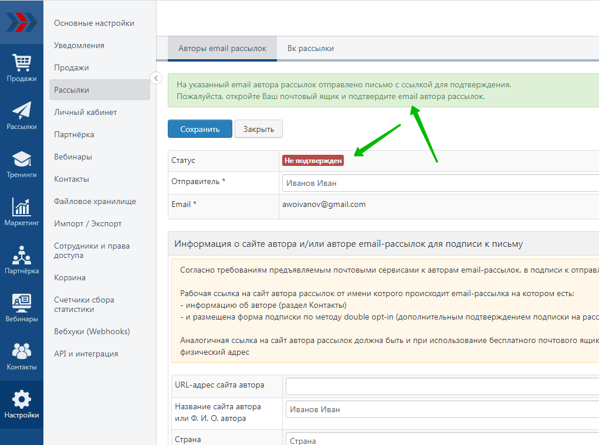Image resolution: width=599 pixels, height=445 pixels.
Task: Focus the URL-адрес сайта автора field
Action: pos(441,386)
